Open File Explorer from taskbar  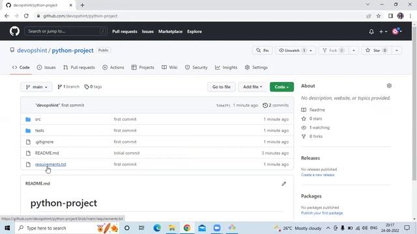pyautogui.click(x=172, y=228)
